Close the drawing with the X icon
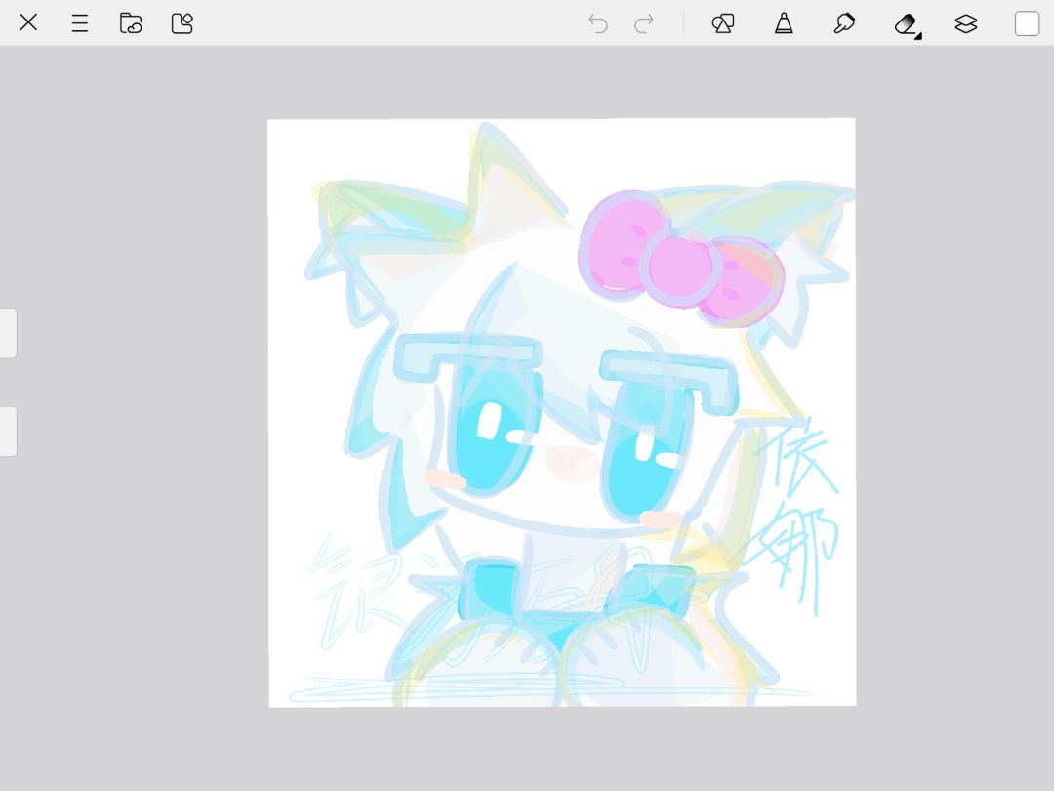The width and height of the screenshot is (1054, 791). 28,22
